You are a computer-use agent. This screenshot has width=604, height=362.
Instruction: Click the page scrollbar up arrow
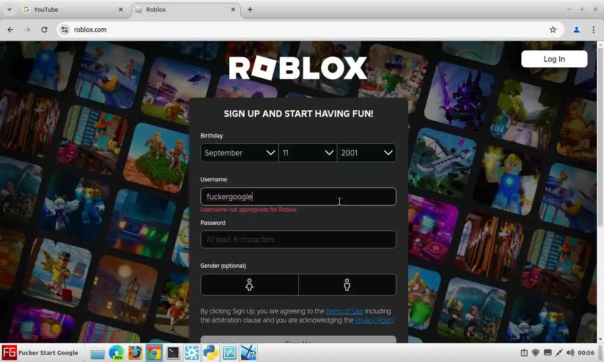point(600,45)
